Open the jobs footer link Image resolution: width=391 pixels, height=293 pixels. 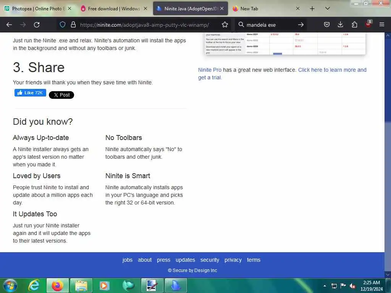128,260
